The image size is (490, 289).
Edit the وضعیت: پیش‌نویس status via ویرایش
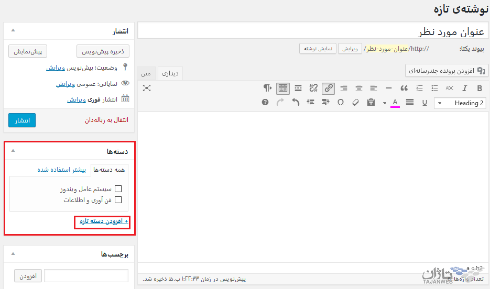(x=56, y=68)
